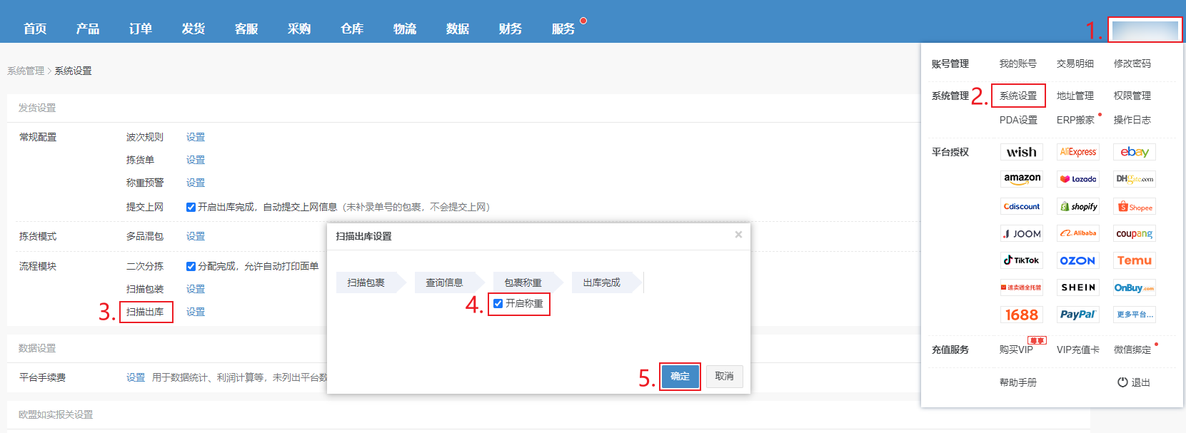Image resolution: width=1186 pixels, height=433 pixels.
Task: Open eBay platform authorization
Action: pos(1135,152)
